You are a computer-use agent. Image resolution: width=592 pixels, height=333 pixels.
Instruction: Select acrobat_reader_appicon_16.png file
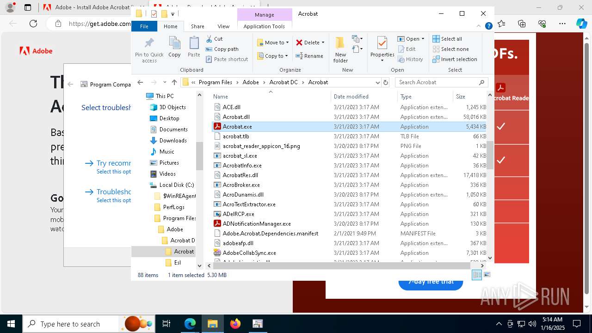click(349, 146)
